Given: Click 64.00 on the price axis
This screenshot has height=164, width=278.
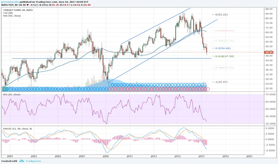Looking at the screenshot, I should pos(269,37).
